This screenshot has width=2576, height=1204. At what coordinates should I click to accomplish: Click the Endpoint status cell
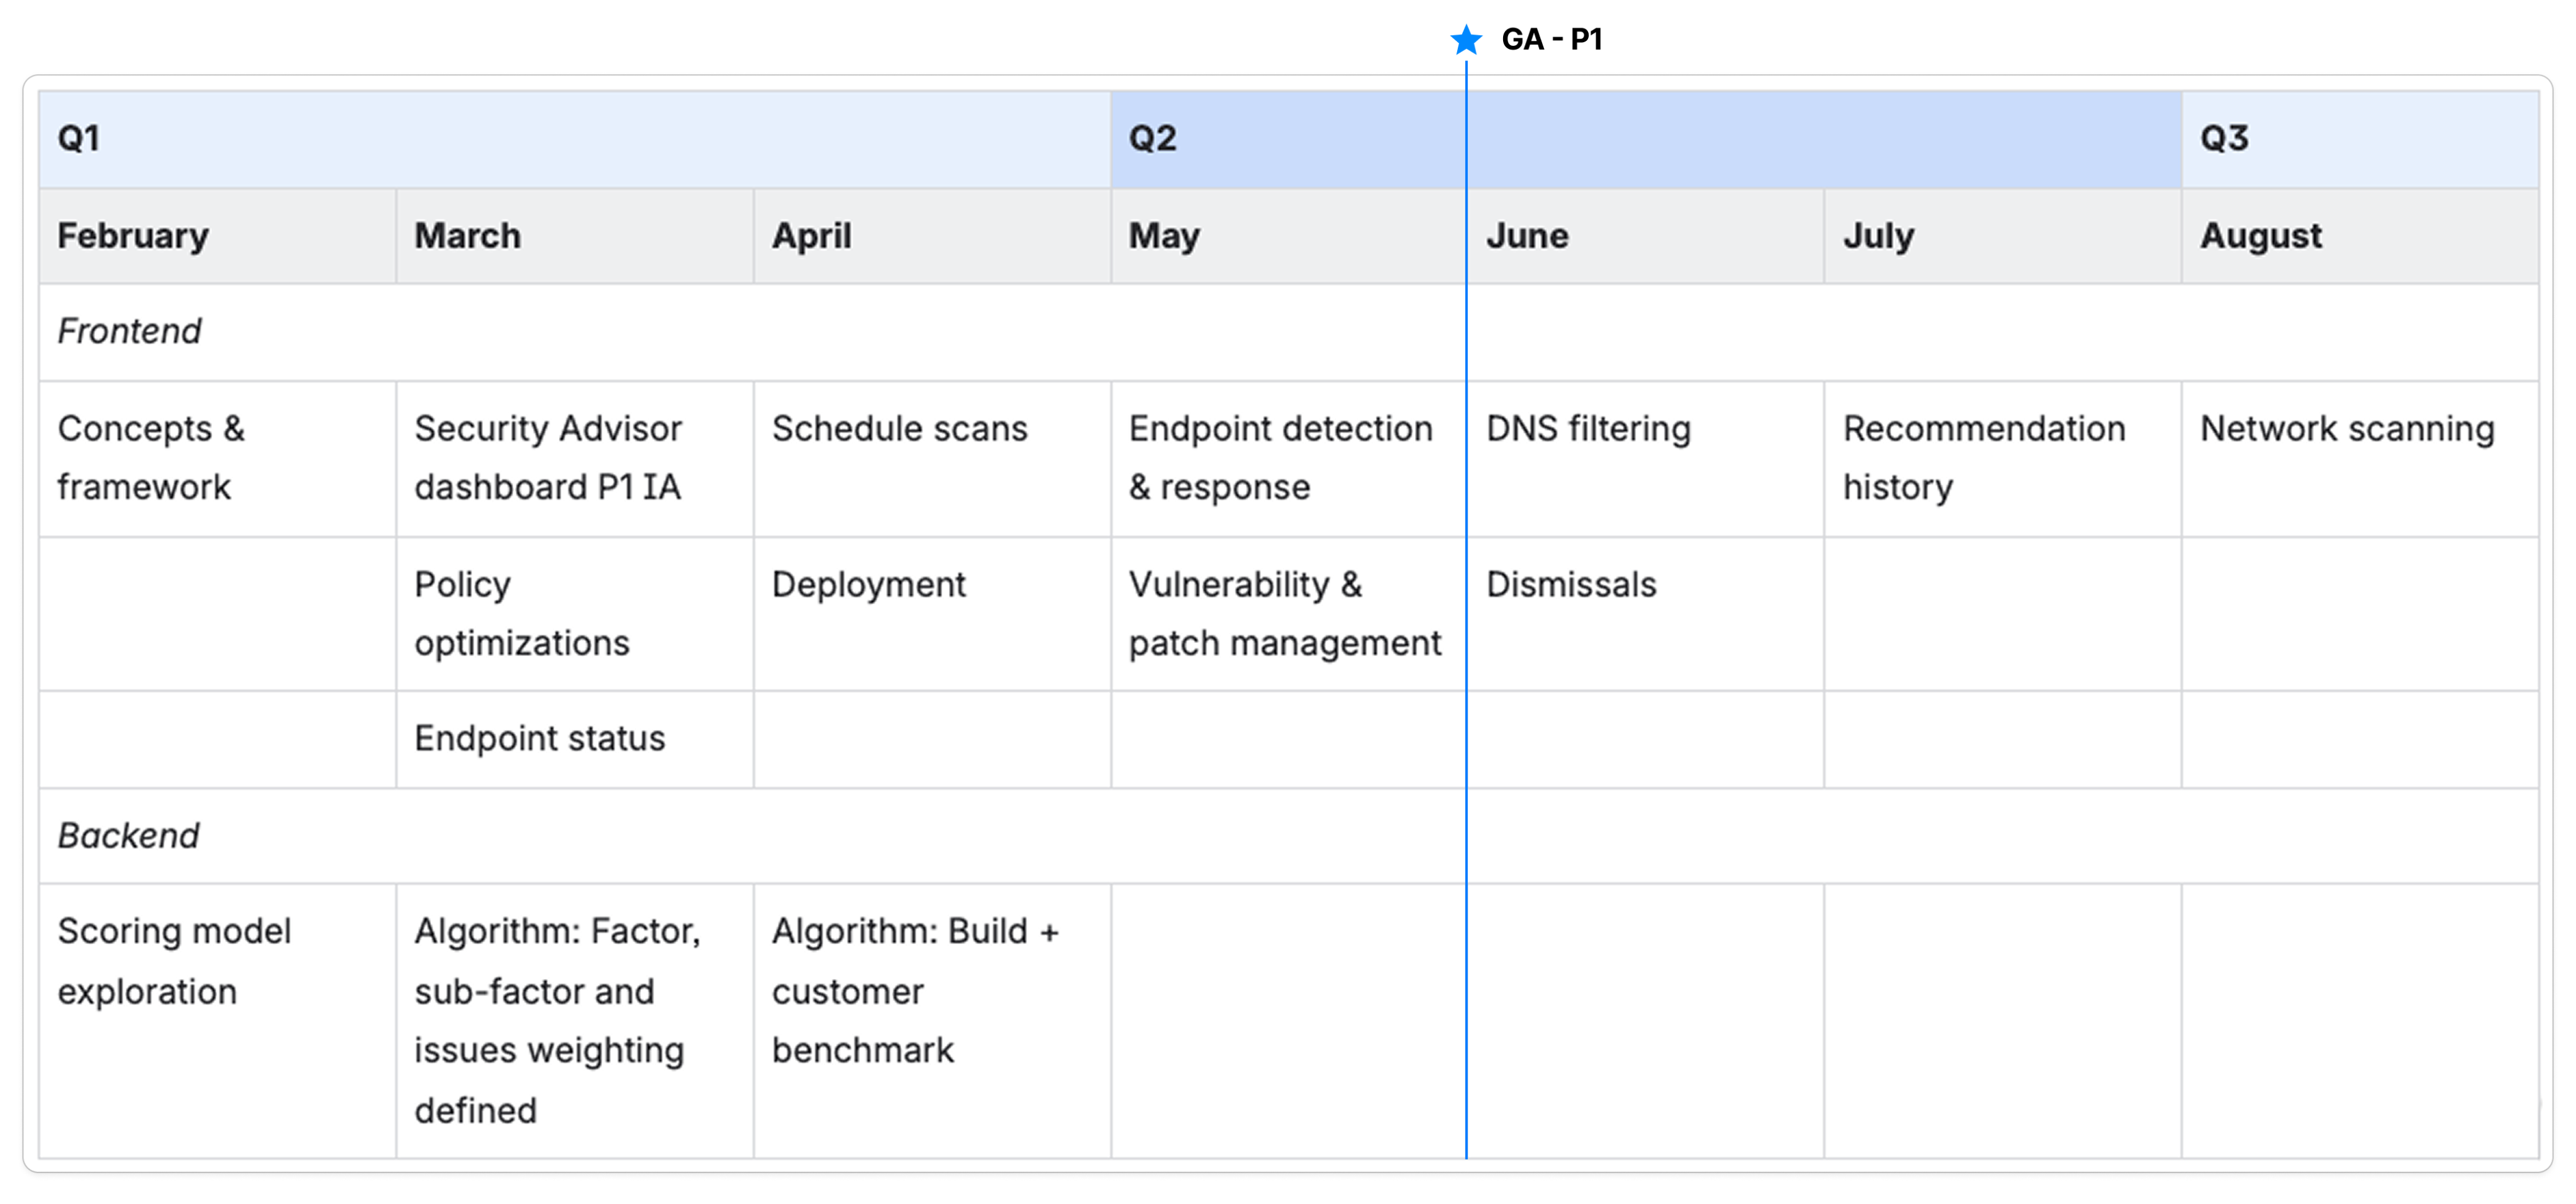pos(540,738)
